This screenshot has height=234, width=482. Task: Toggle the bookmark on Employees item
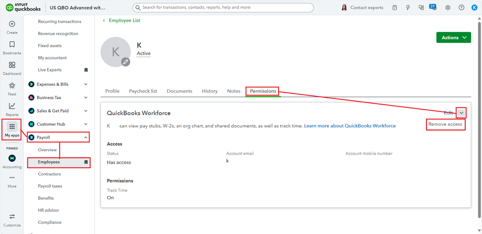coord(86,162)
